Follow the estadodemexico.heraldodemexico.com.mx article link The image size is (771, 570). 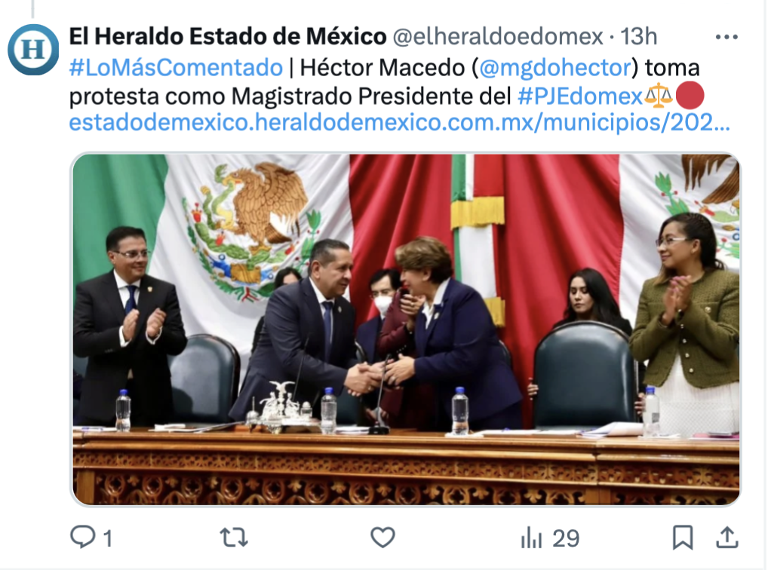click(399, 122)
